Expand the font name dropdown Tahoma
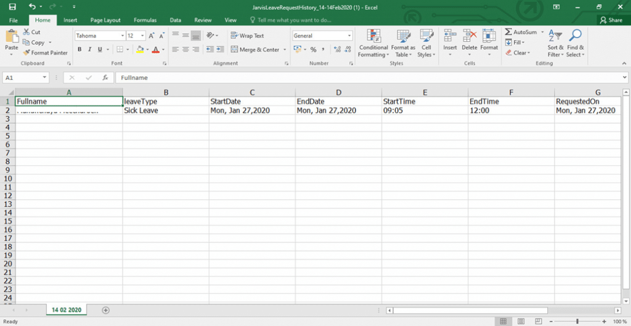631x326 pixels. (x=122, y=36)
